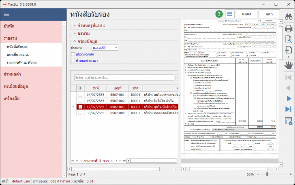The width and height of the screenshot is (295, 185).
Task: Open export options small arrow
Action: [x=289, y=57]
